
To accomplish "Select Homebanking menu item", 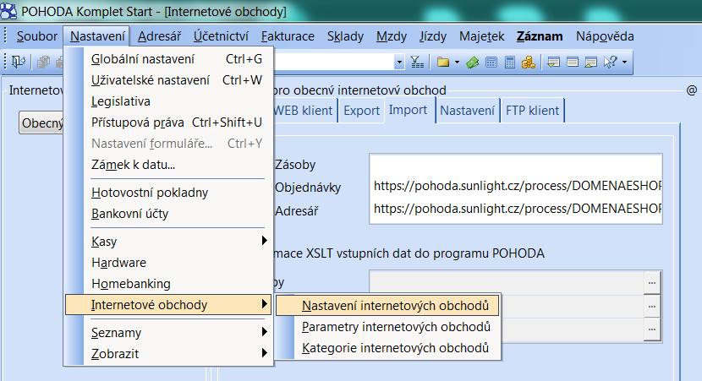I will [x=168, y=284].
